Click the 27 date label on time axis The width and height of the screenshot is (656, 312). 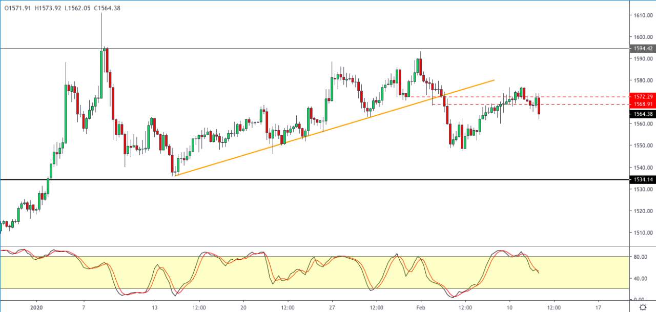[x=332, y=307]
